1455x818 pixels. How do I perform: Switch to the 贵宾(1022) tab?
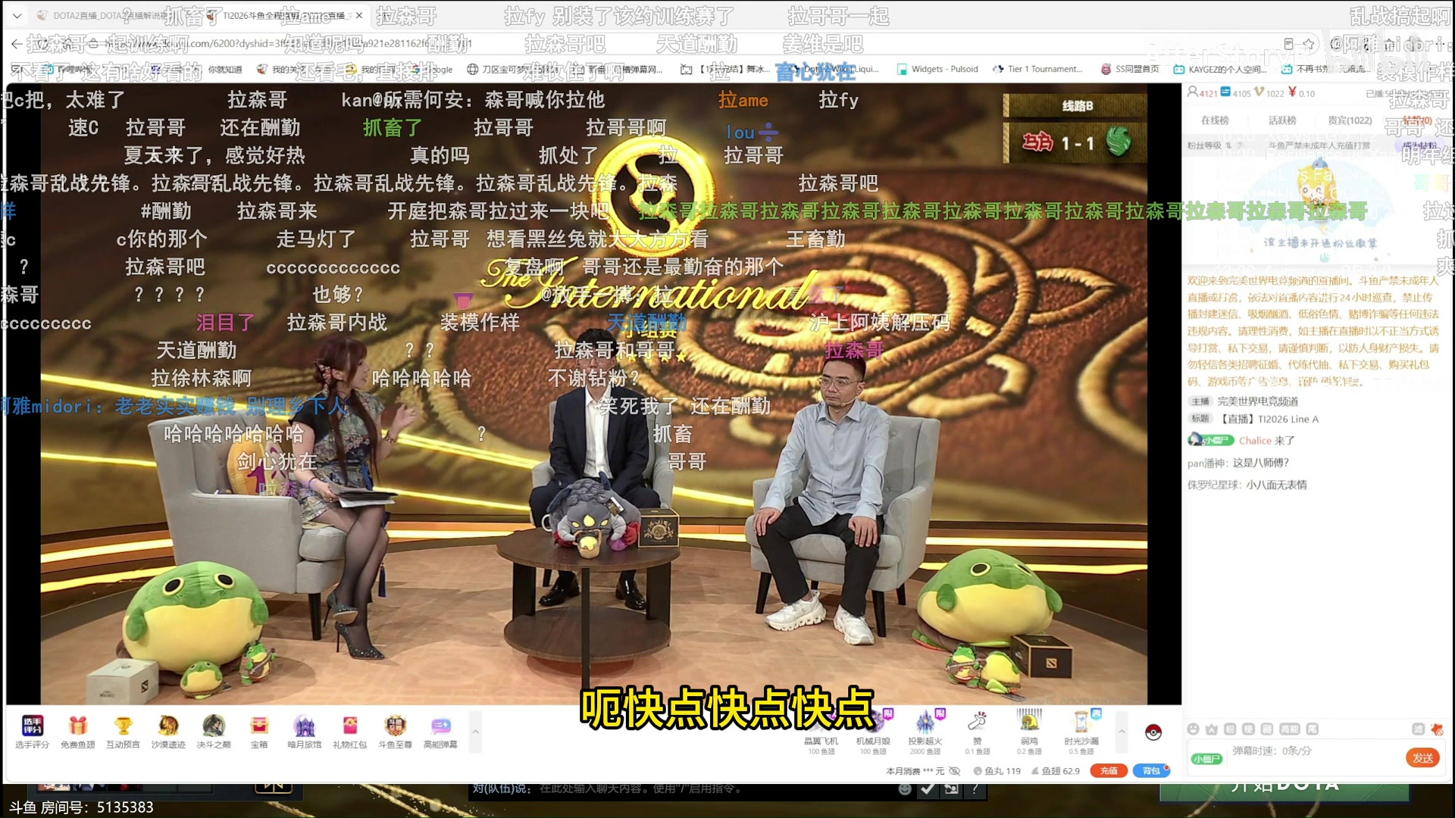coord(1350,120)
